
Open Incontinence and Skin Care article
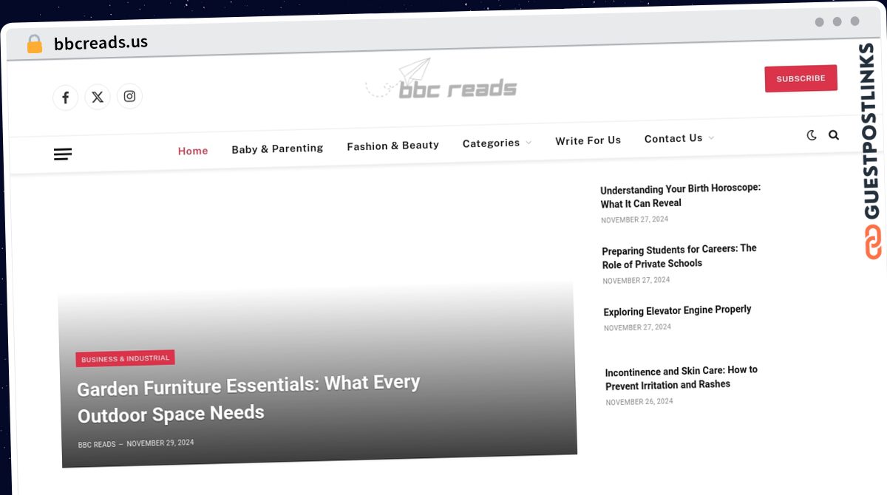(x=681, y=378)
